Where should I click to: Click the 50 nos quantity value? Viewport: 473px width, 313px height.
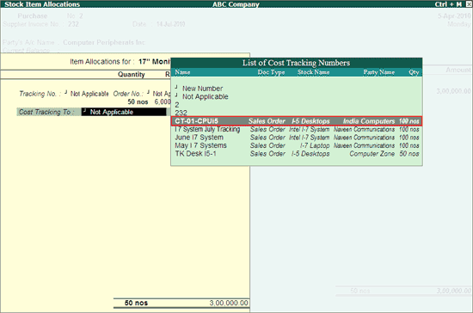(x=138, y=102)
